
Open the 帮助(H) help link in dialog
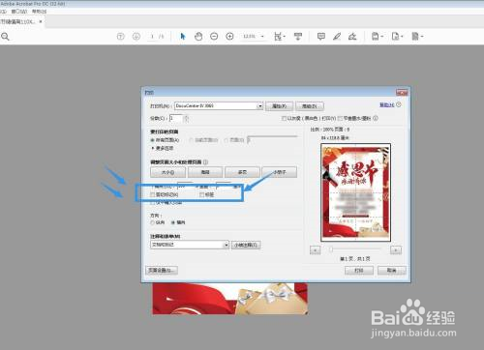(x=387, y=105)
